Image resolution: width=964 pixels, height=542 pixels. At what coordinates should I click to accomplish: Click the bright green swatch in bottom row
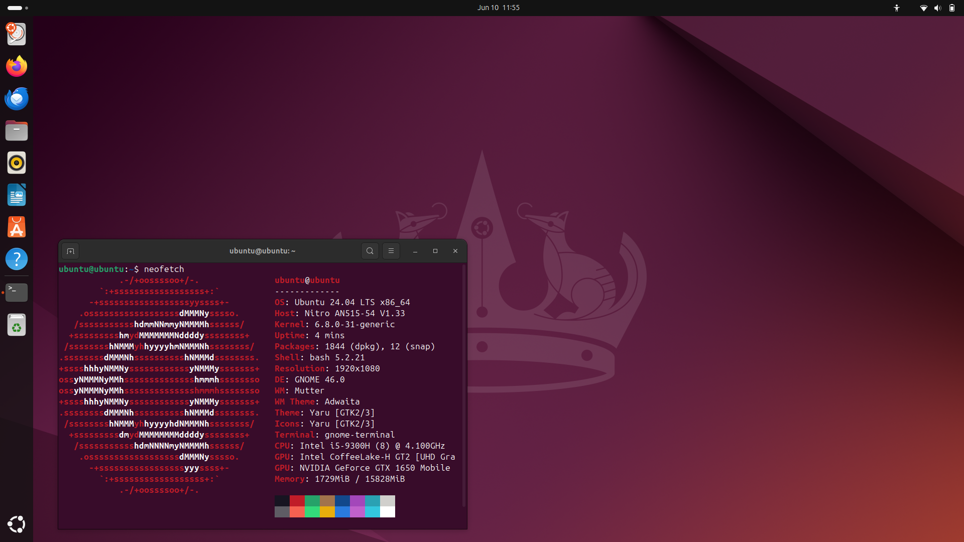pyautogui.click(x=312, y=512)
